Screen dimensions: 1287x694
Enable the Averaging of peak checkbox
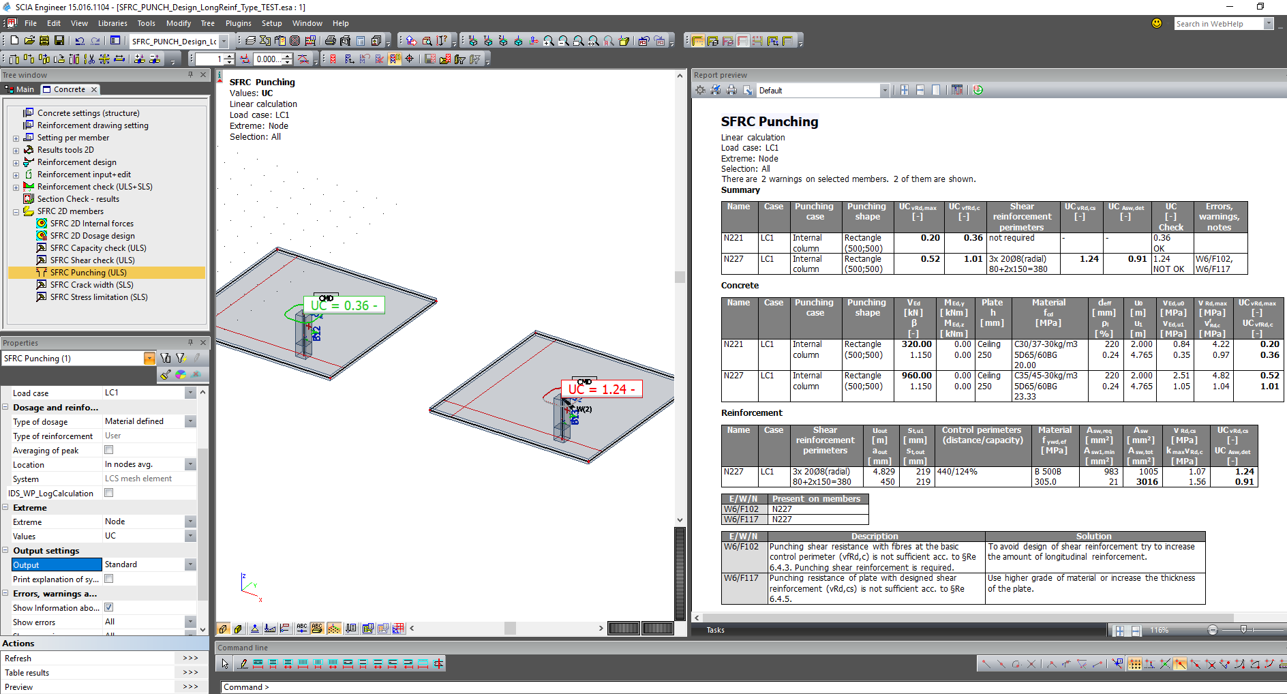109,450
